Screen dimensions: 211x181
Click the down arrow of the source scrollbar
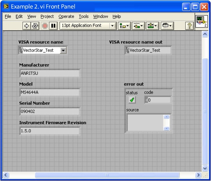coord(166,129)
